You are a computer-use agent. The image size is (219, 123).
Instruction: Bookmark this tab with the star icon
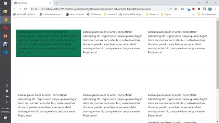[176, 9]
